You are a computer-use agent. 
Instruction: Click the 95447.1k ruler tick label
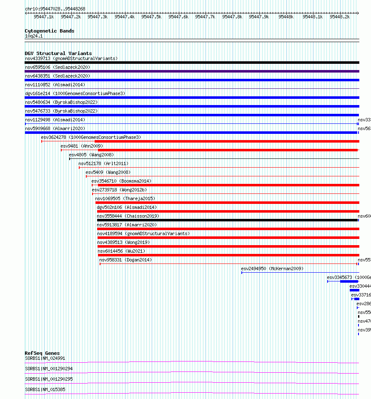tap(44, 17)
